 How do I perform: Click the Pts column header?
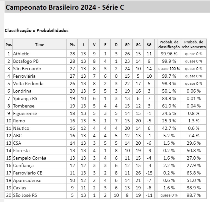pos(73,45)
